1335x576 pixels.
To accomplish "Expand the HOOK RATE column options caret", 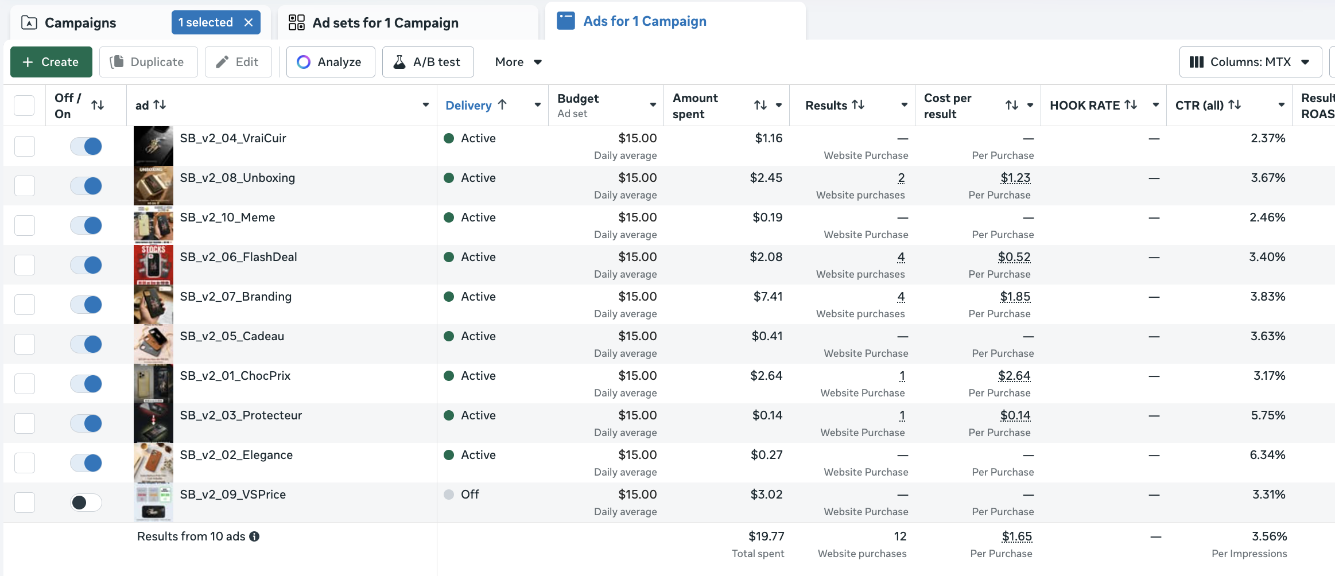I will tap(1156, 105).
